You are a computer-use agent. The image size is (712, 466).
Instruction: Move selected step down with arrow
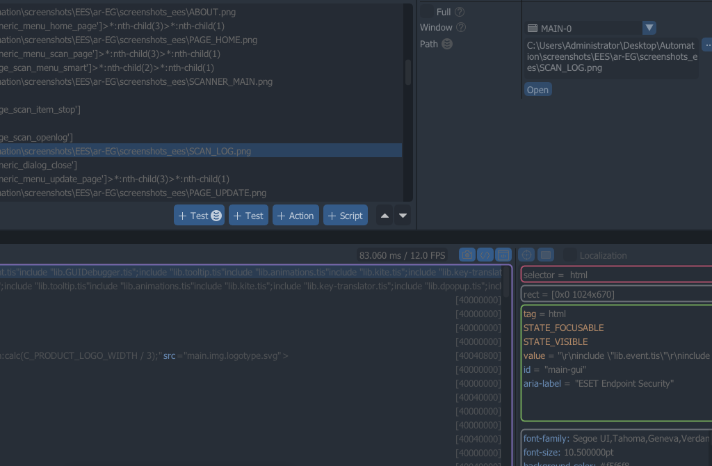pyautogui.click(x=403, y=216)
